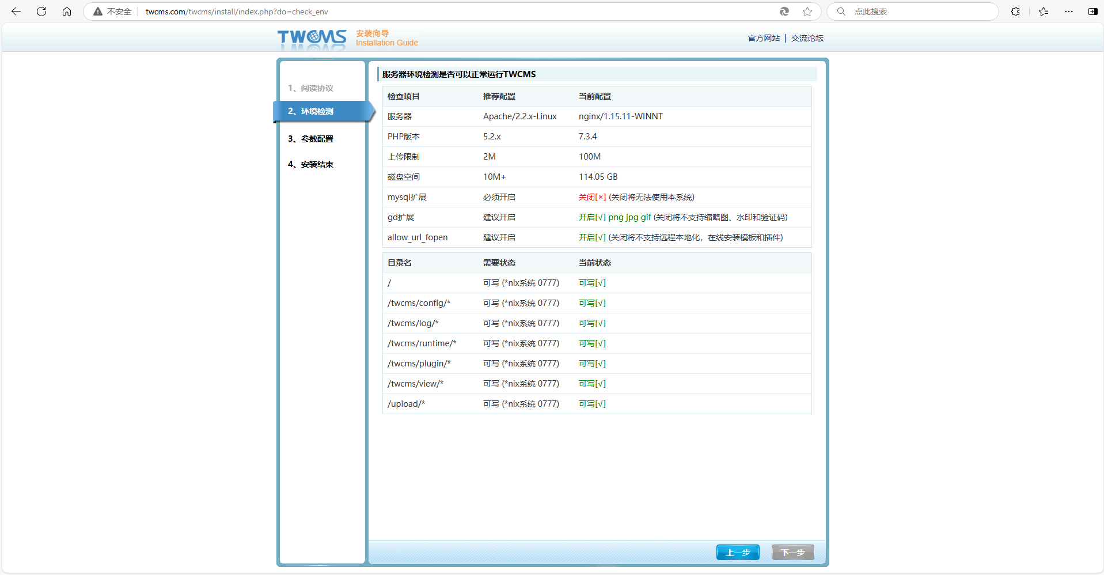This screenshot has height=575, width=1104.
Task: Click 可写 (*nix系统 0777) for /twcms/runtime/*
Action: (x=521, y=343)
